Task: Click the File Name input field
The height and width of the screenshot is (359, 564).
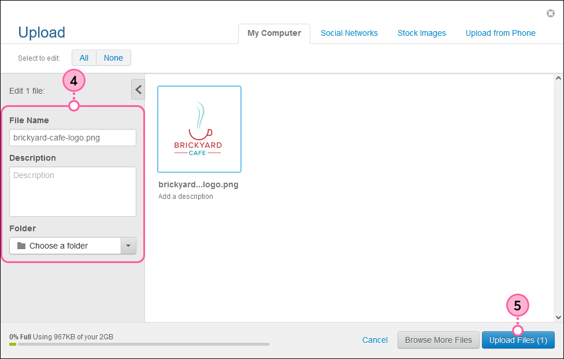Action: click(73, 138)
